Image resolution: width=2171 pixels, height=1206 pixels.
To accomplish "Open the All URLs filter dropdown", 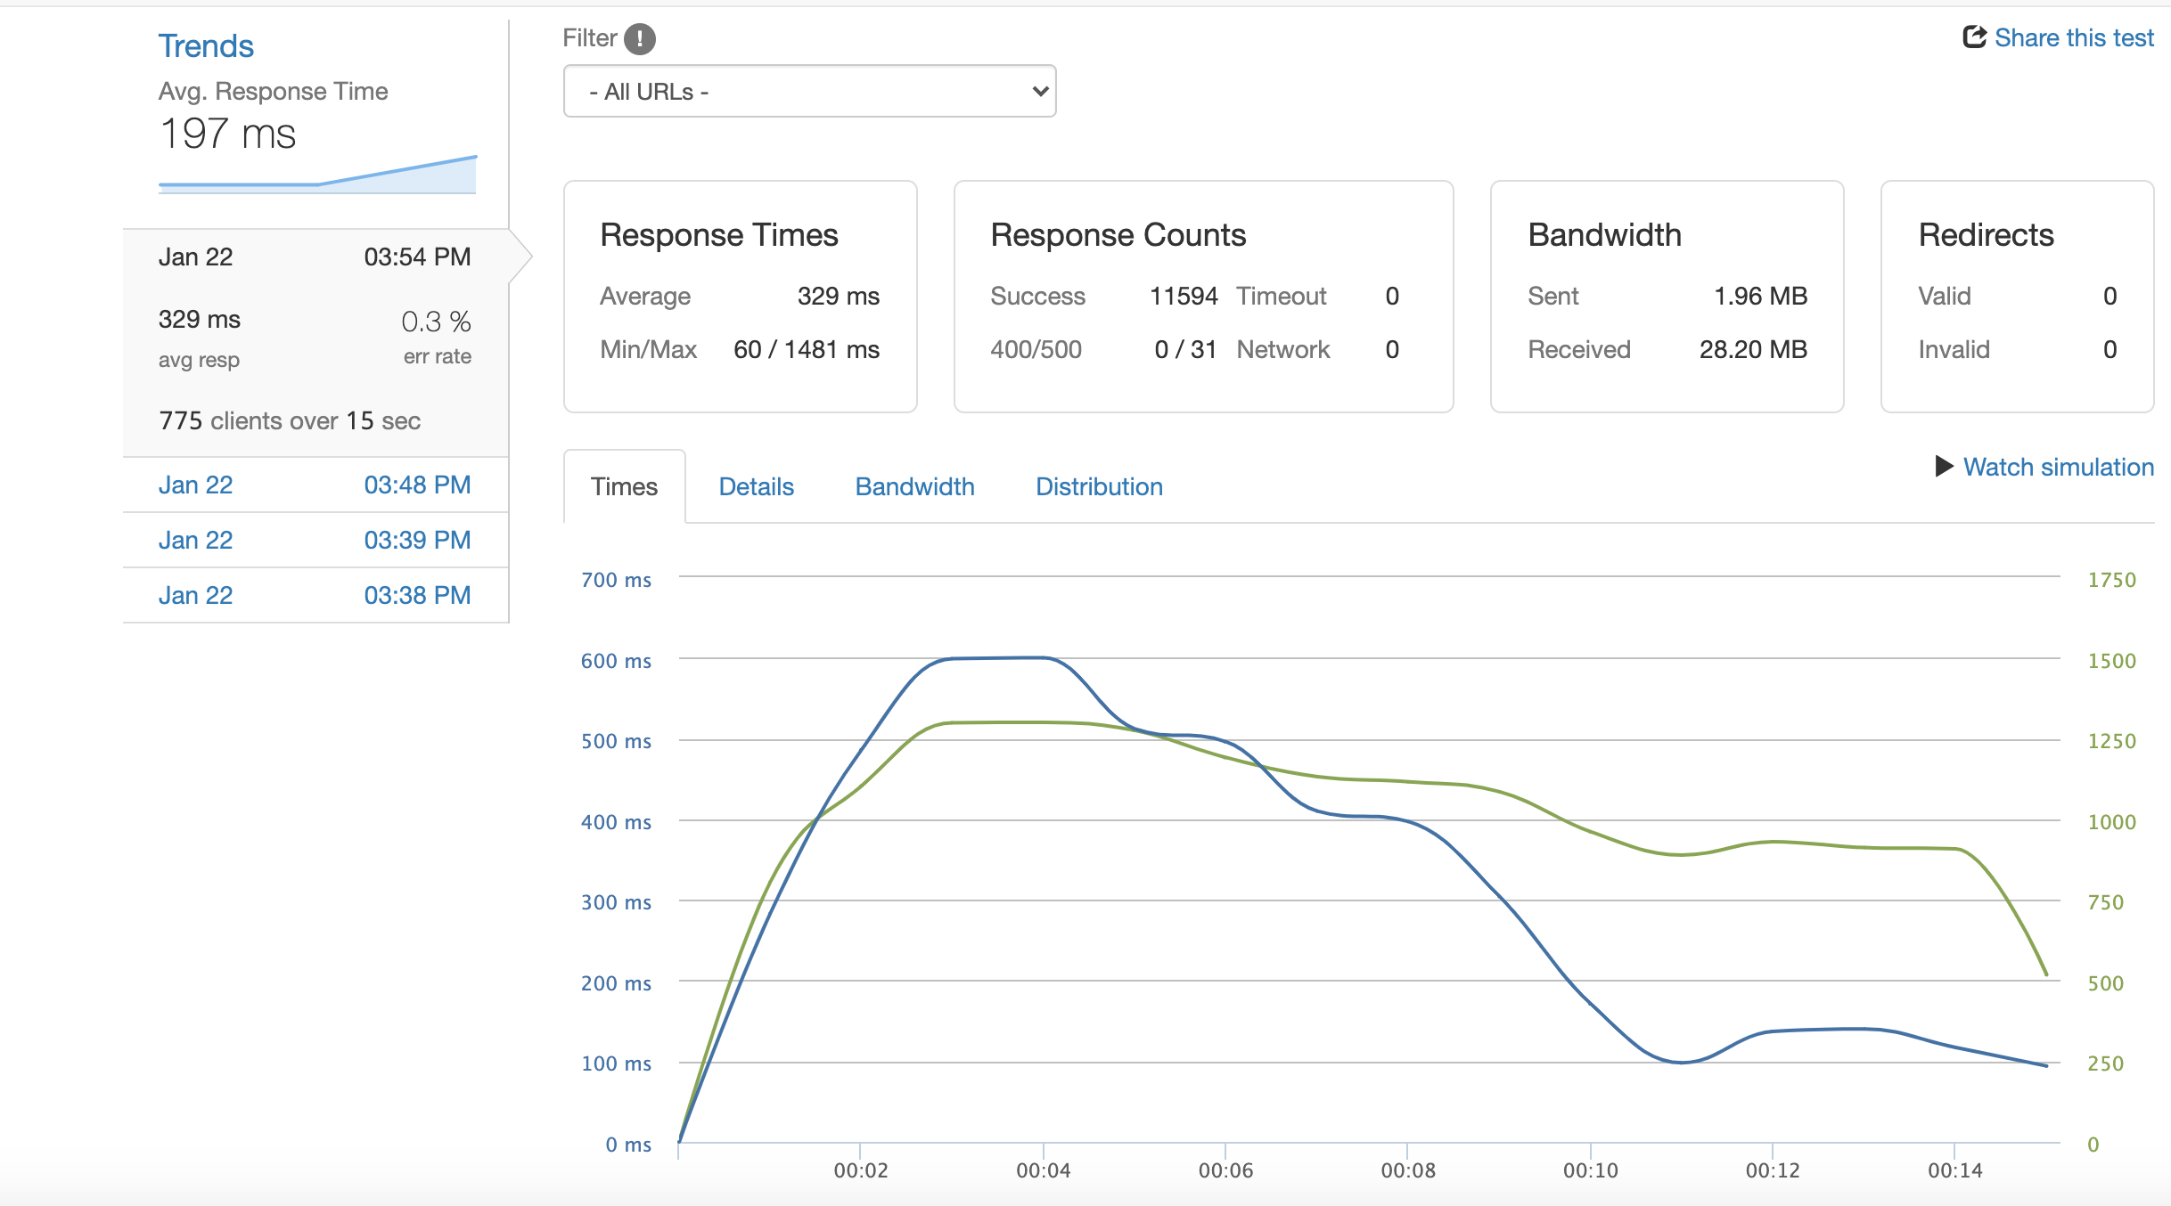I will pos(809,91).
